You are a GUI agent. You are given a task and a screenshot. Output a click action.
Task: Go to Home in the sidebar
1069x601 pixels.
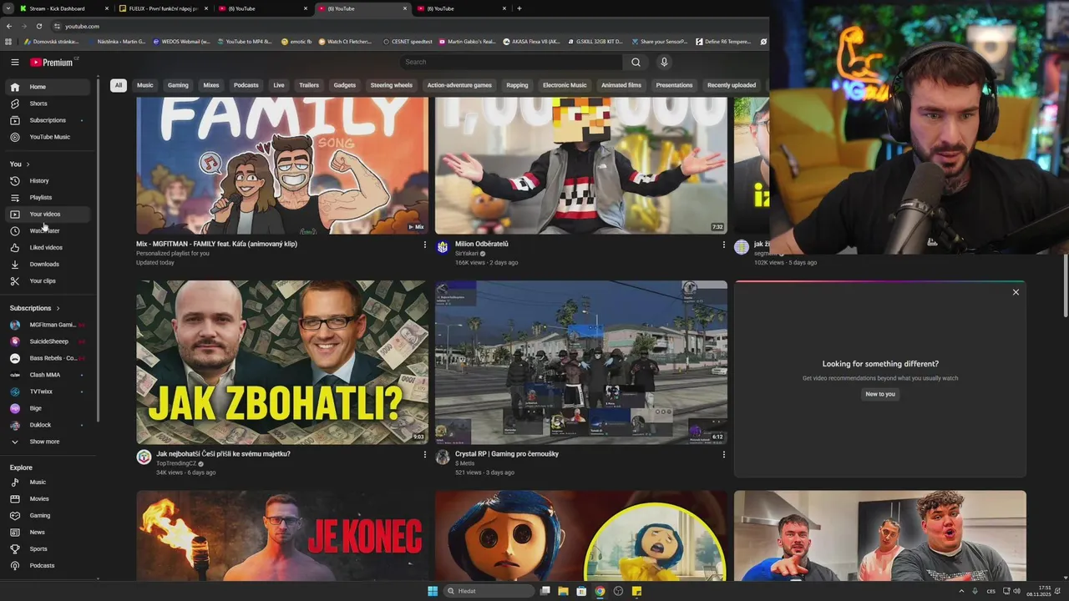point(48,87)
